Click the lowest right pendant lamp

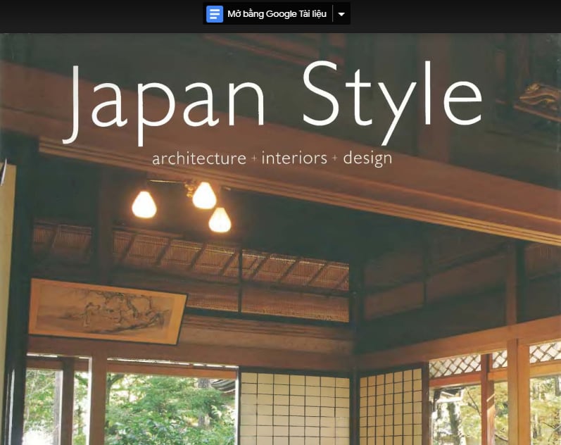pyautogui.click(x=220, y=220)
